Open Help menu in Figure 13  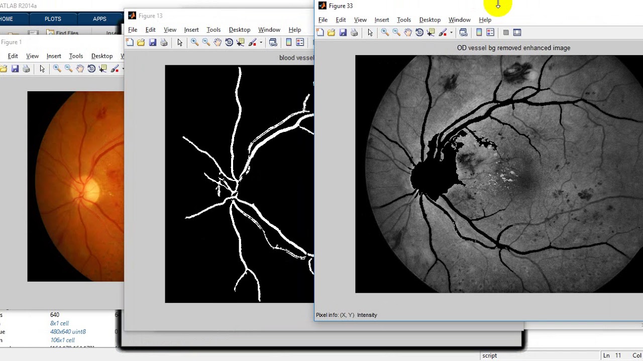click(x=295, y=30)
